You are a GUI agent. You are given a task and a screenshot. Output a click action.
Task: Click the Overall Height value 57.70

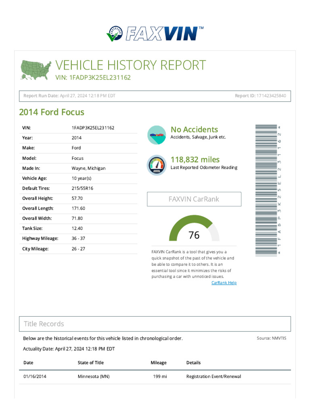click(x=77, y=198)
